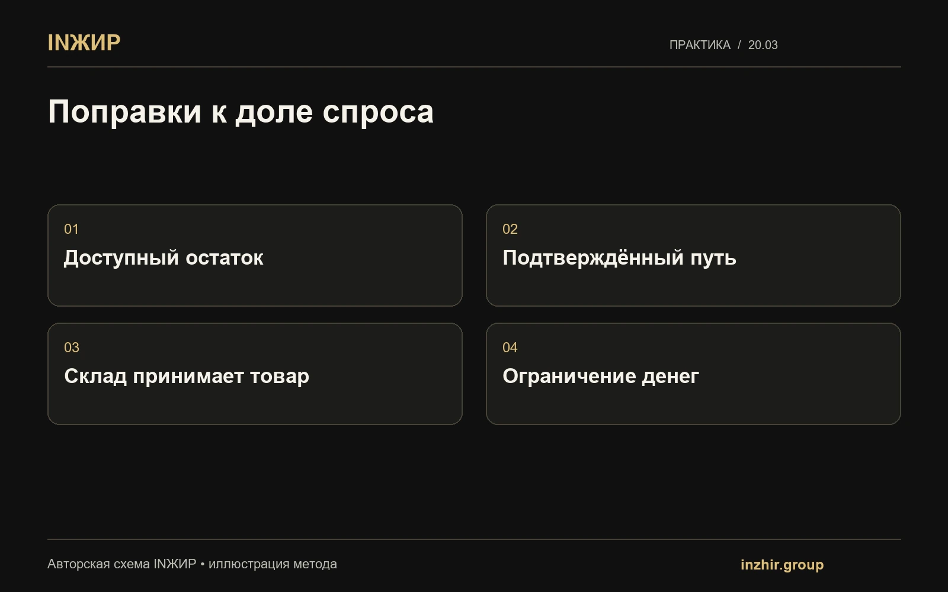Click number 02 label
Viewport: 948px width, 592px height.
[x=510, y=229]
